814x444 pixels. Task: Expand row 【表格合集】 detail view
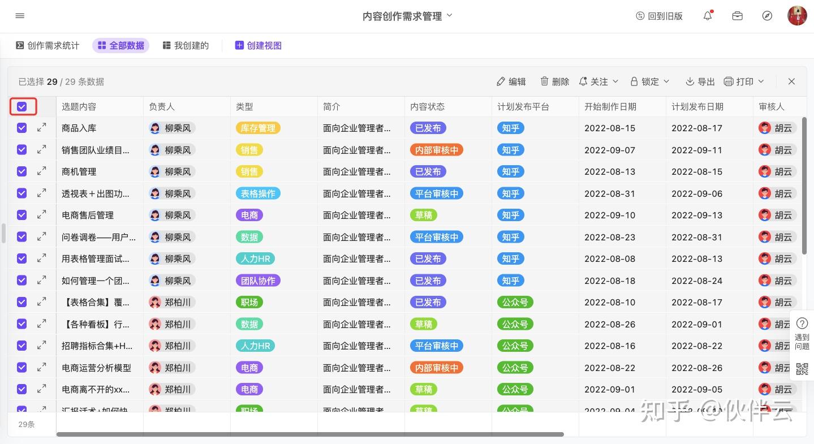click(x=41, y=302)
